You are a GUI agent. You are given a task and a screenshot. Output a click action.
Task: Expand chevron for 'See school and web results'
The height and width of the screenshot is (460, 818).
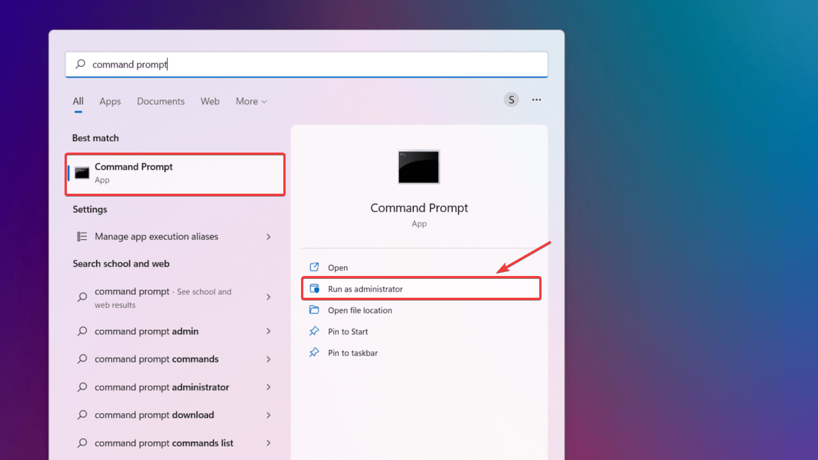[x=268, y=297]
